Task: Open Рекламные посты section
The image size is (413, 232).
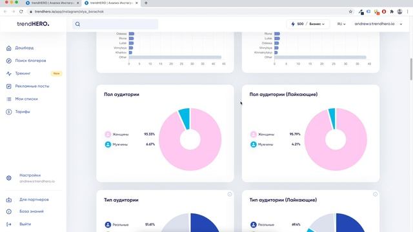Action: coord(32,86)
